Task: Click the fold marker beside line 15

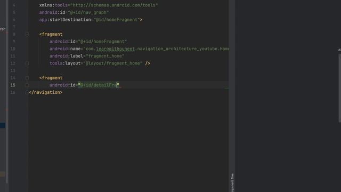Action: click(27, 85)
